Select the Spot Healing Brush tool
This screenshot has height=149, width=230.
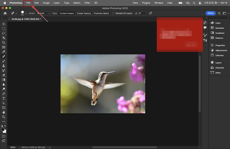click(x=3, y=56)
